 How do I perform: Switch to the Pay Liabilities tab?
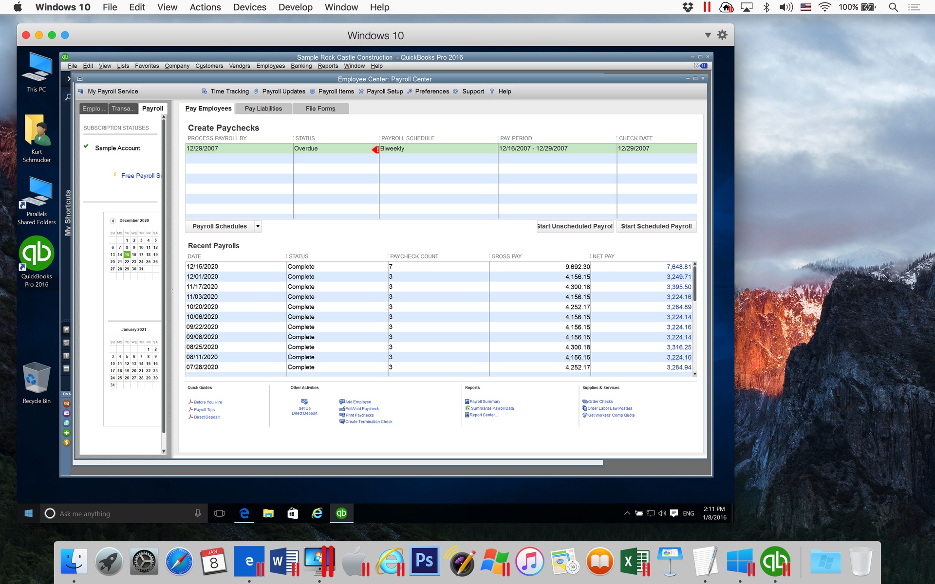click(263, 109)
